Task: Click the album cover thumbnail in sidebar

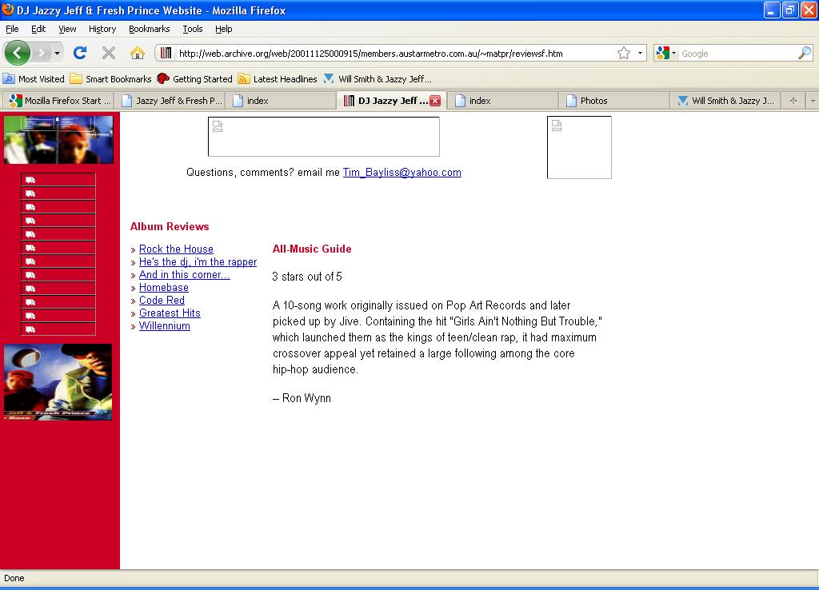Action: pos(58,382)
